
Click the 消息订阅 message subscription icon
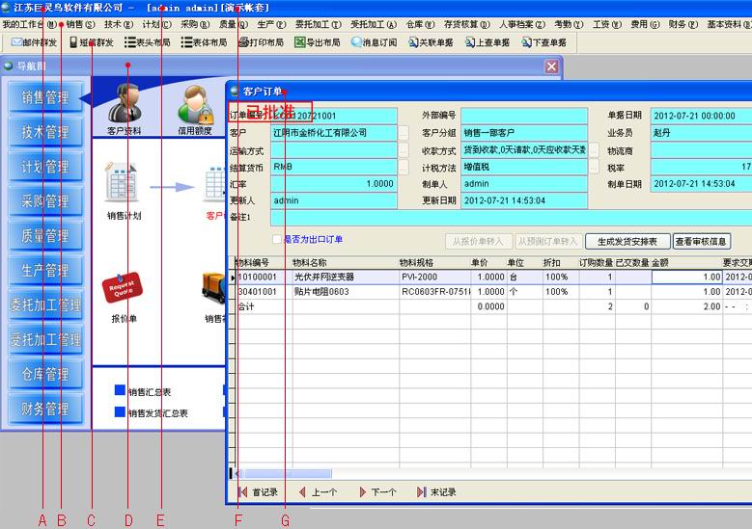coord(374,42)
